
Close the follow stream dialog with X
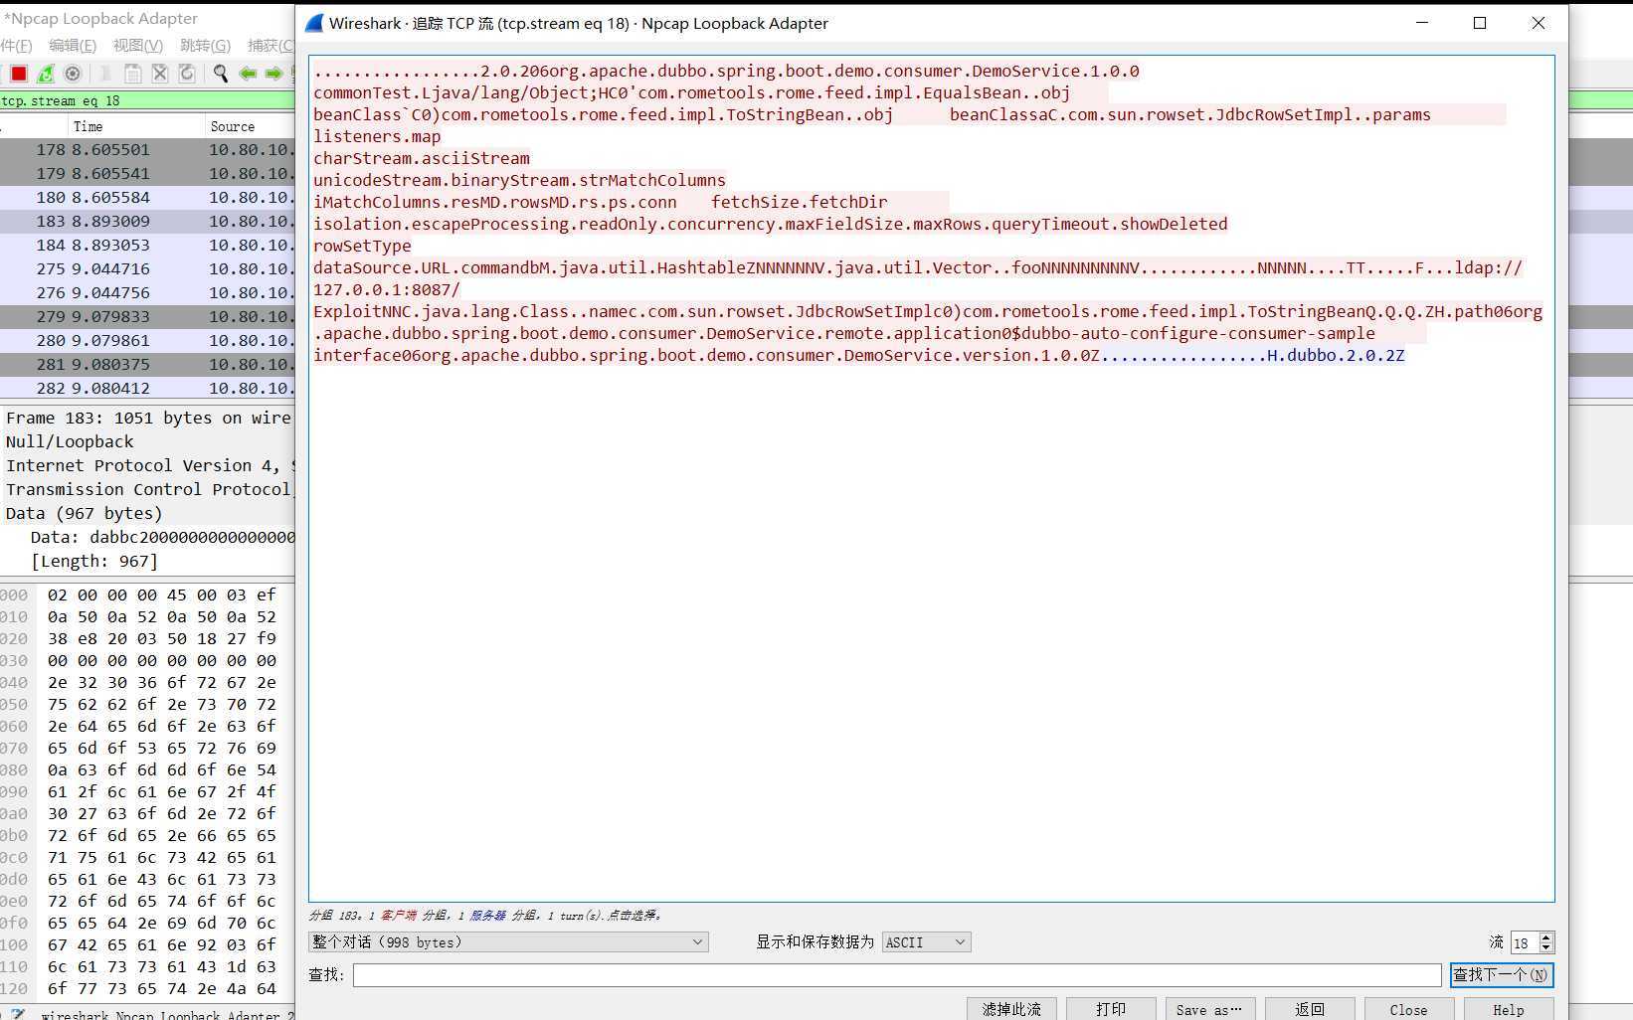coord(1538,23)
